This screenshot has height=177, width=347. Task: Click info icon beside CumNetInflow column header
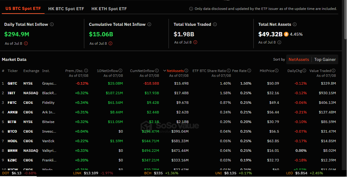click(157, 70)
